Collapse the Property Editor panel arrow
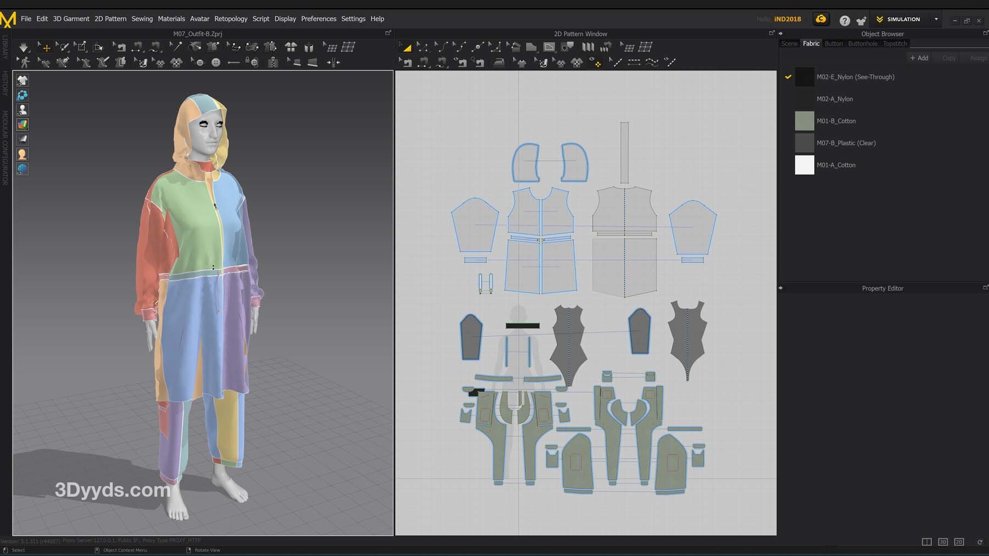The height and width of the screenshot is (556, 989). click(781, 288)
